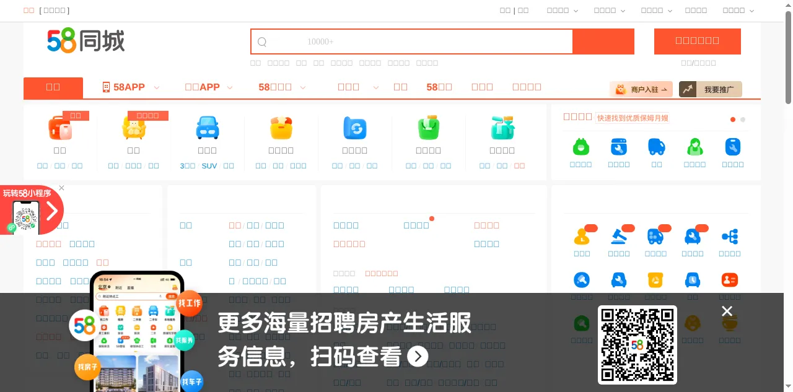Open the teal paint roller category icon
This screenshot has width=793, height=392.
coord(502,128)
